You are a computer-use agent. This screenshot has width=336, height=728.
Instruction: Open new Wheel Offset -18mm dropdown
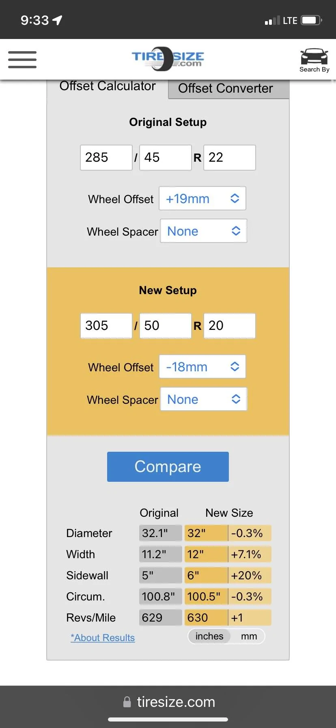click(202, 367)
